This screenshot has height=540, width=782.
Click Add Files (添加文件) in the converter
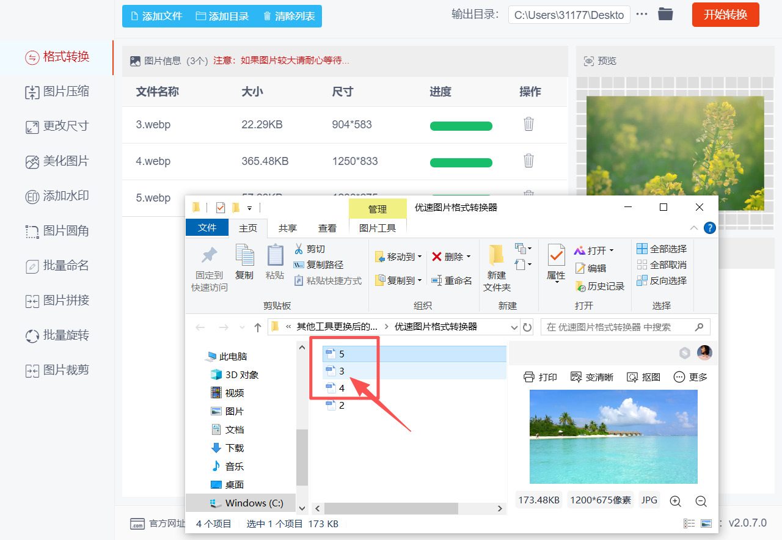point(156,16)
